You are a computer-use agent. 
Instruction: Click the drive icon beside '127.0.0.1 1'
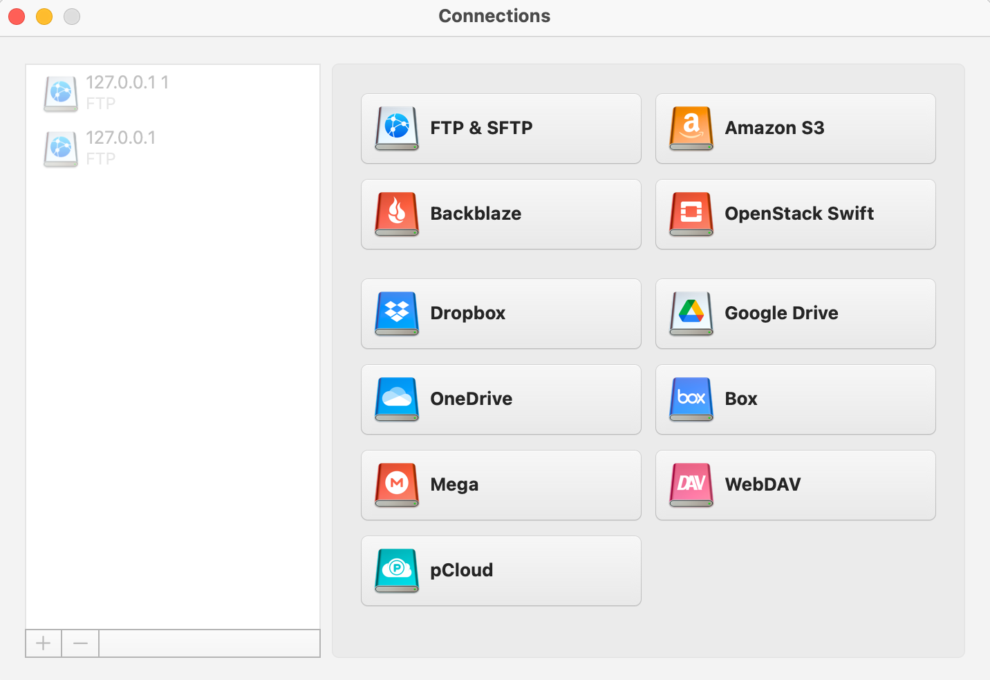[x=60, y=93]
